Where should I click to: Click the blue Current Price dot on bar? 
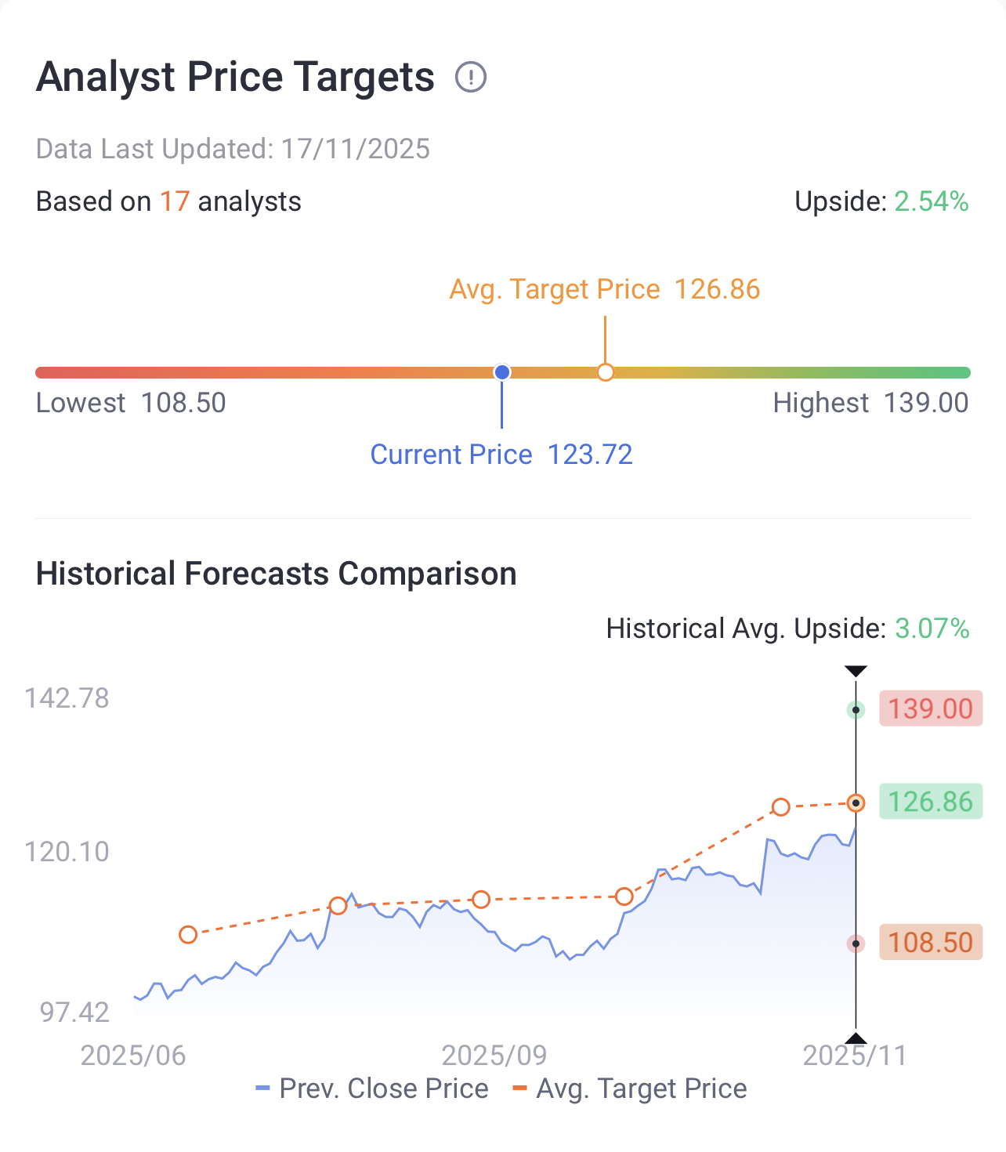coord(502,372)
